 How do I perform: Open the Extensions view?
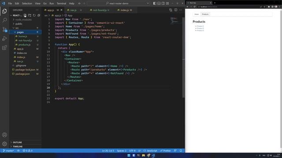[4, 47]
